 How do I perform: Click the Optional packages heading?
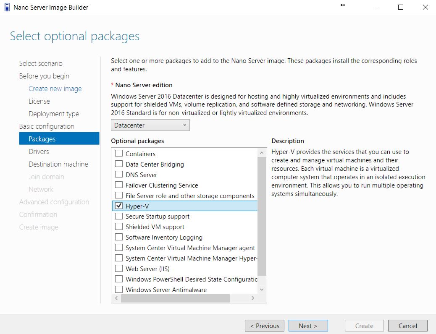137,141
